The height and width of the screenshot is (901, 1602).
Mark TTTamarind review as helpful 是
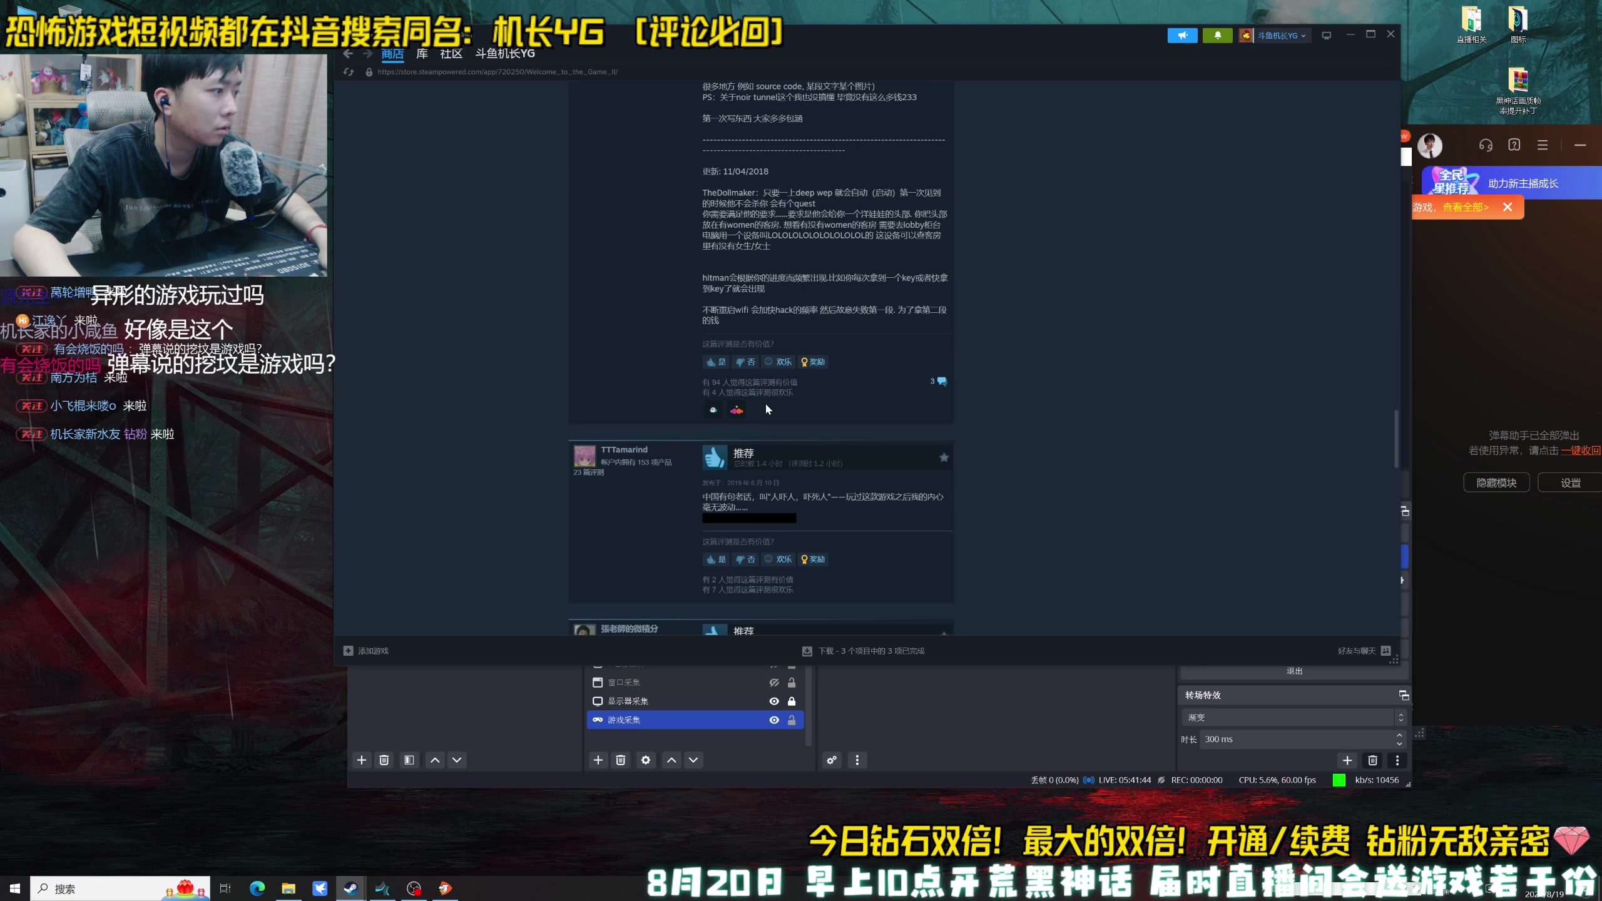coord(716,559)
